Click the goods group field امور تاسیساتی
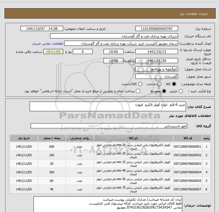219x212 pixels. [x=109, y=126]
